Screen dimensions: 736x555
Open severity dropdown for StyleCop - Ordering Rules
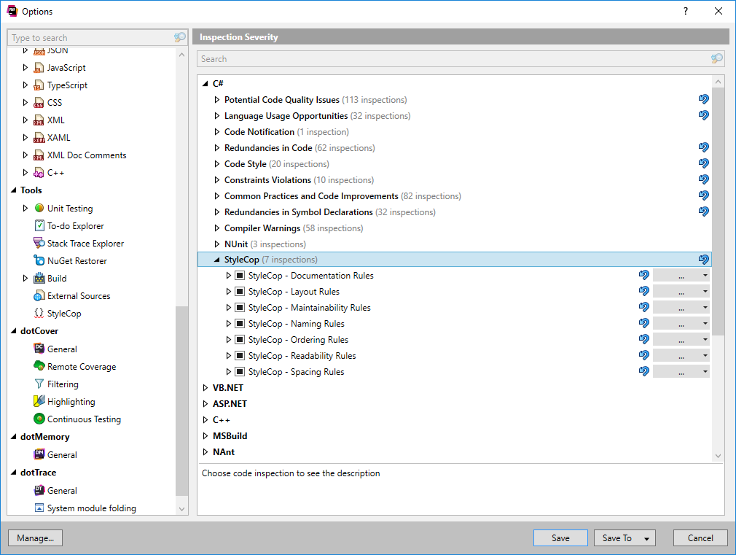click(x=681, y=339)
